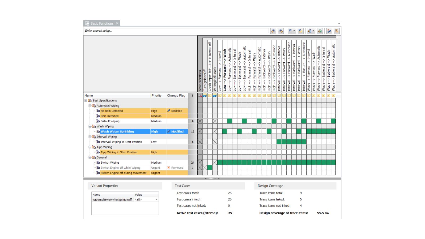This screenshot has height=239, width=425.
Task: Toggle Intervall Wiping's first green interval cell
Action: (x=279, y=142)
